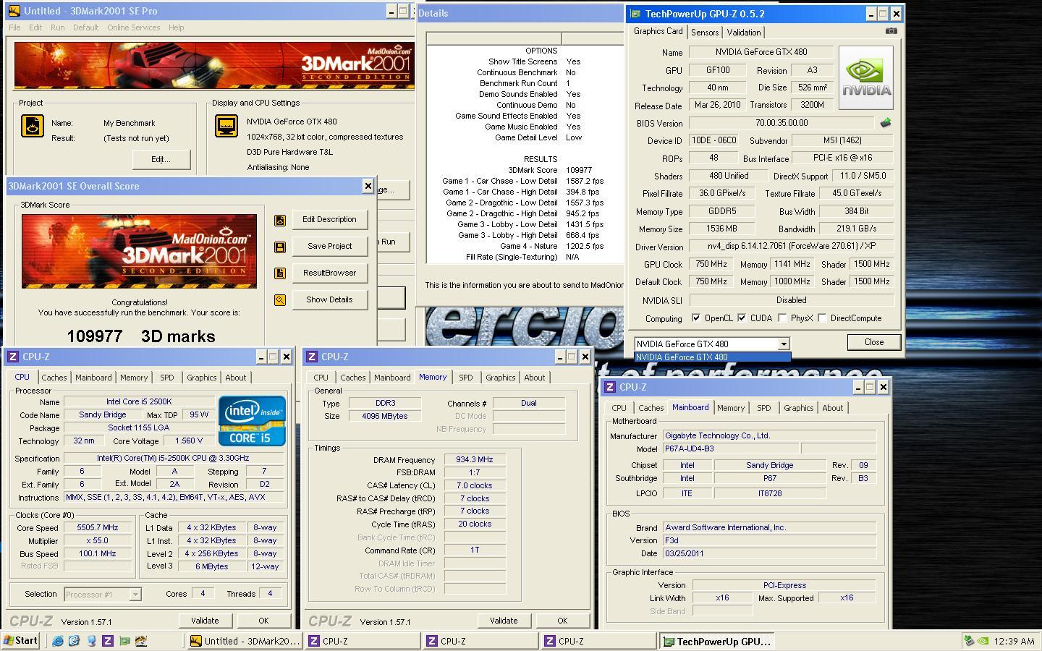Screen dimensions: 1042x651
Task: Open the GPU selection dropdown in GPU-Z
Action: pos(783,344)
